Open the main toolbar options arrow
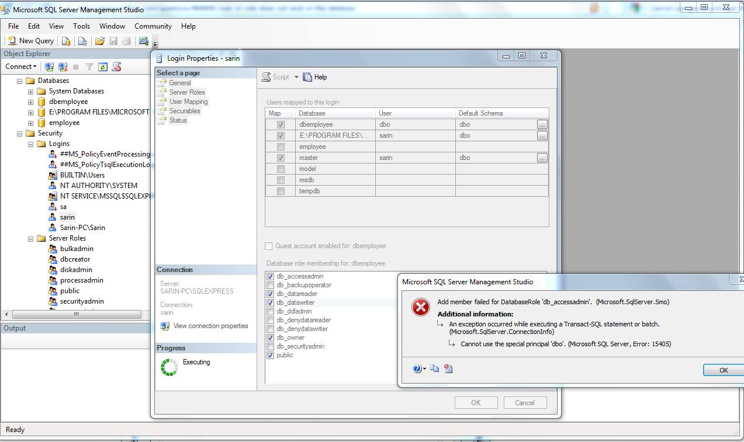744x442 pixels. point(155,44)
